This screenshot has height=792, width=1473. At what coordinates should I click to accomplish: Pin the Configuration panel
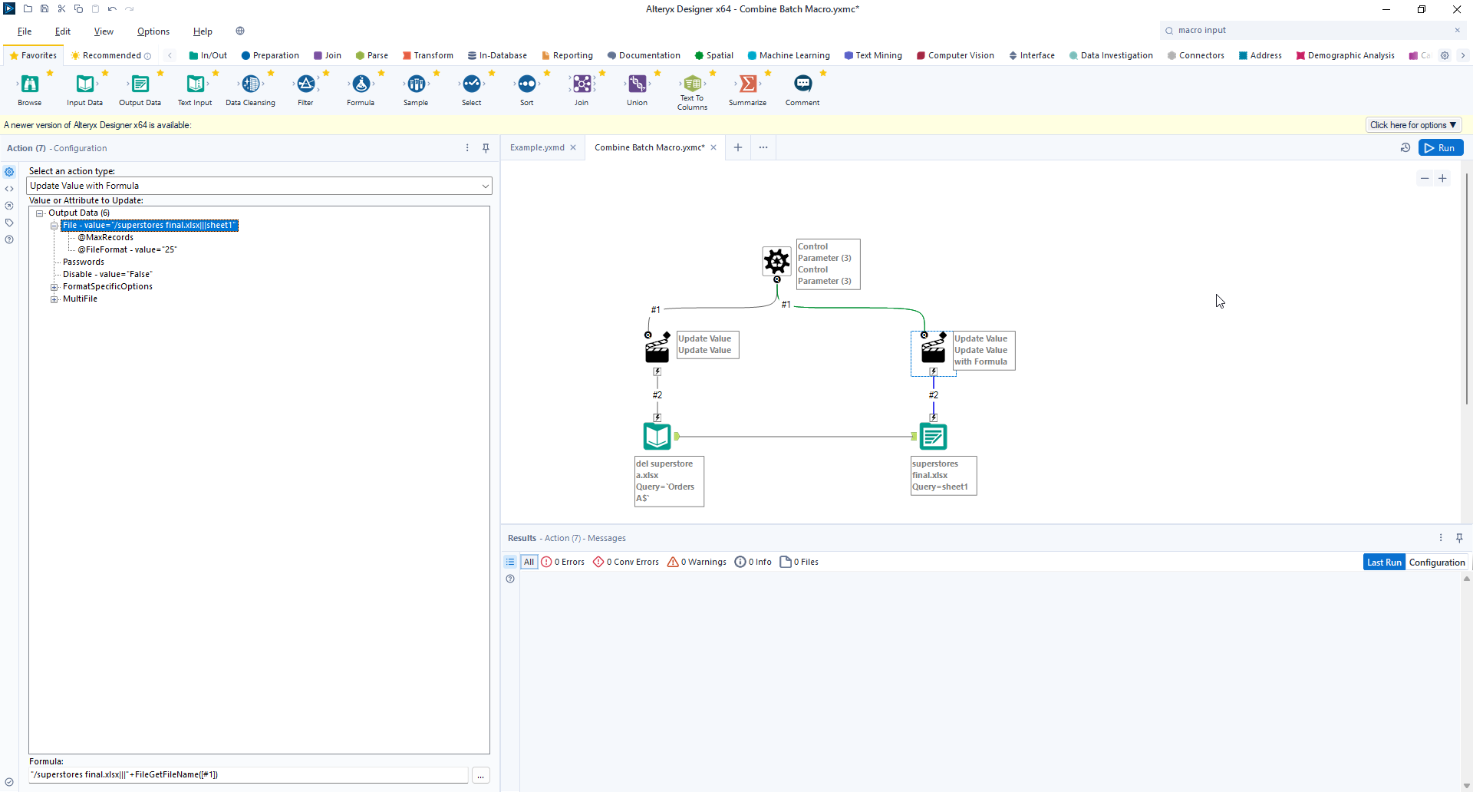click(x=486, y=148)
